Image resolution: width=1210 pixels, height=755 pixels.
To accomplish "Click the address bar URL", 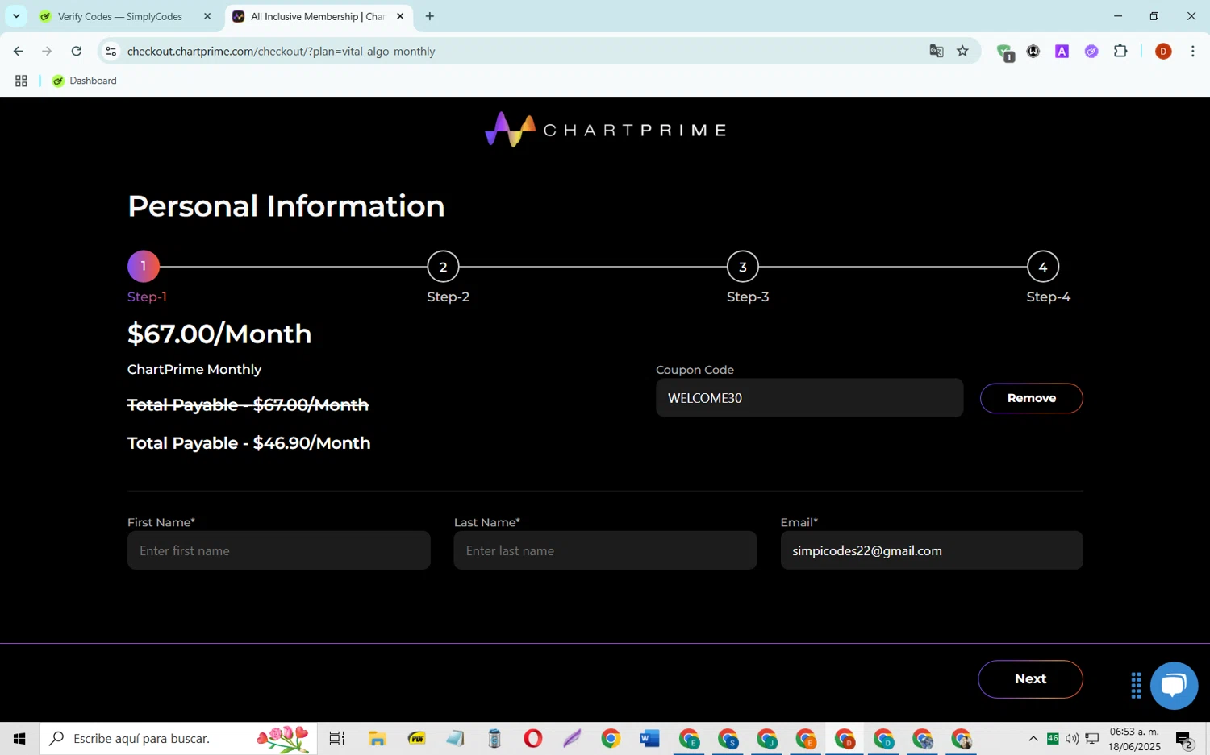I will point(281,51).
